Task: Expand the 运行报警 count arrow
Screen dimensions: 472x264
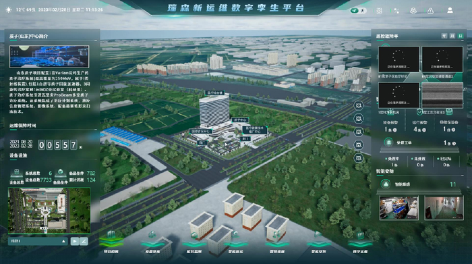Action: pos(424,130)
